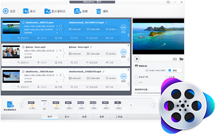Switch to the 熱門 (popular) tab

coord(50,117)
